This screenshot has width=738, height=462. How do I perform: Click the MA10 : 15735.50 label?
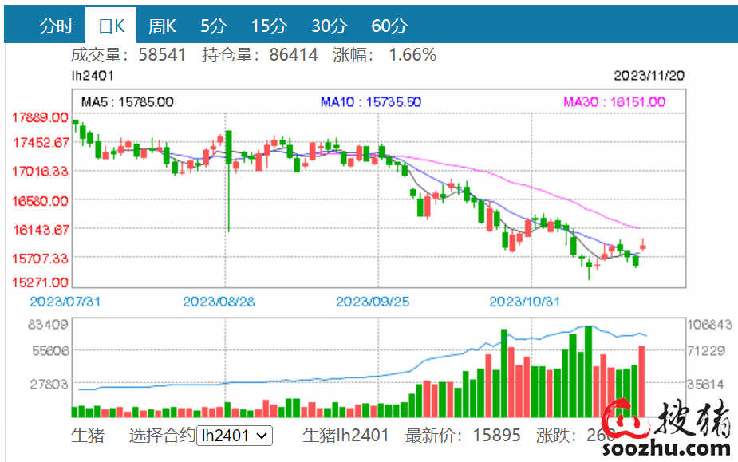click(371, 101)
